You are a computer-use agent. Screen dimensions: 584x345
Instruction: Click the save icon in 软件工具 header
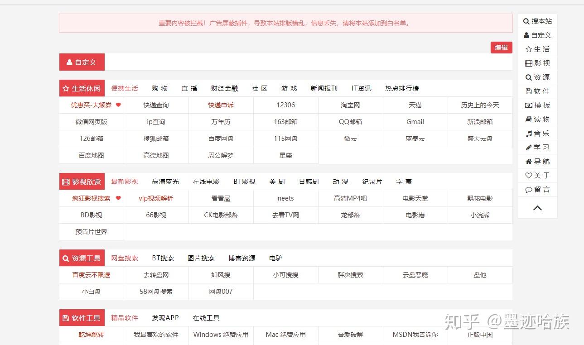click(x=66, y=318)
